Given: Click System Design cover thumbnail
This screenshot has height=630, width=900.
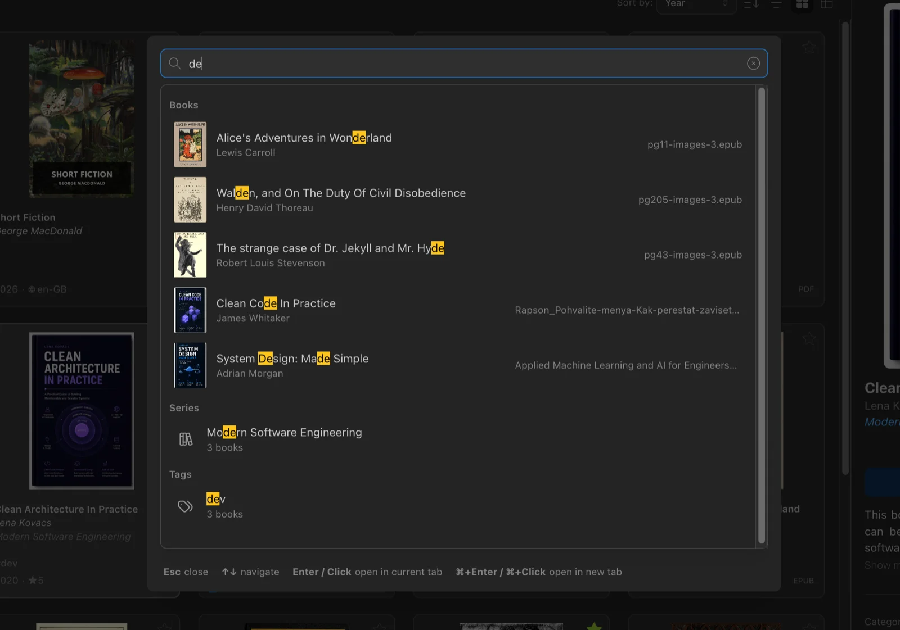Looking at the screenshot, I should click(x=190, y=365).
